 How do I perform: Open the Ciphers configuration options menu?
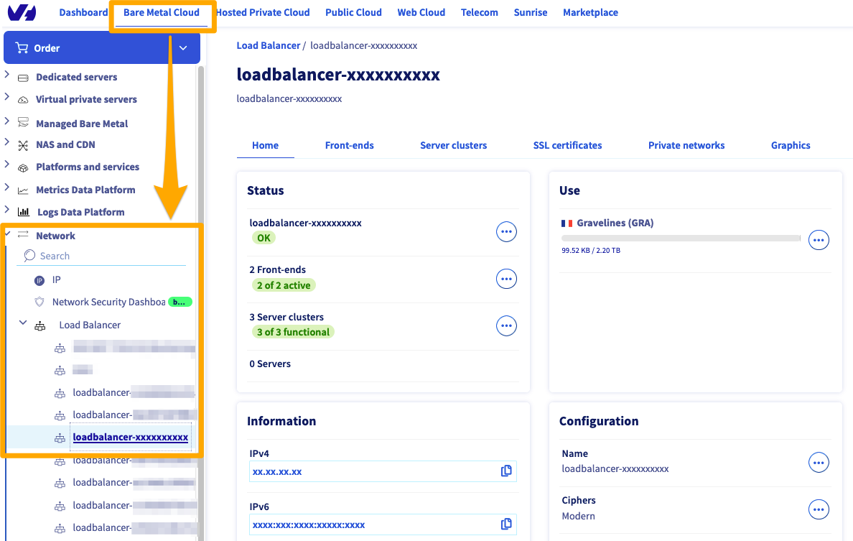point(819,509)
